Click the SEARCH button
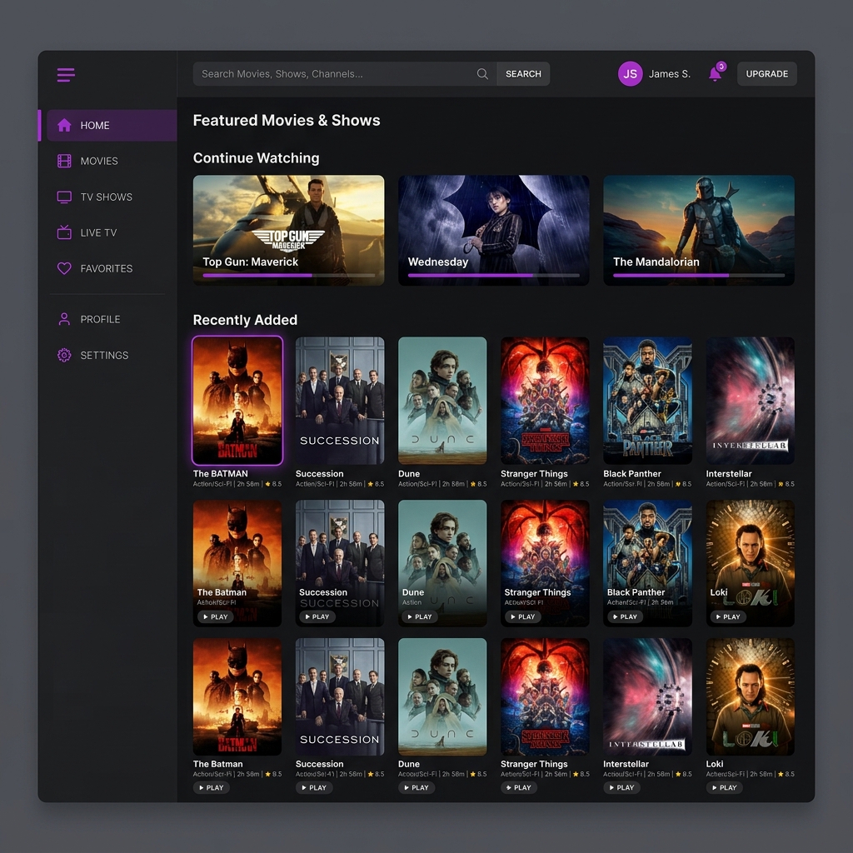 (523, 74)
